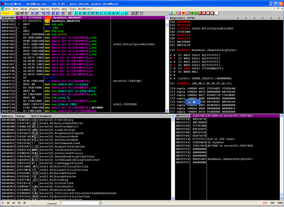The image size is (284, 207).
Task: Click disassembly pane scrollbar up arrow
Action: (x=167, y=17)
